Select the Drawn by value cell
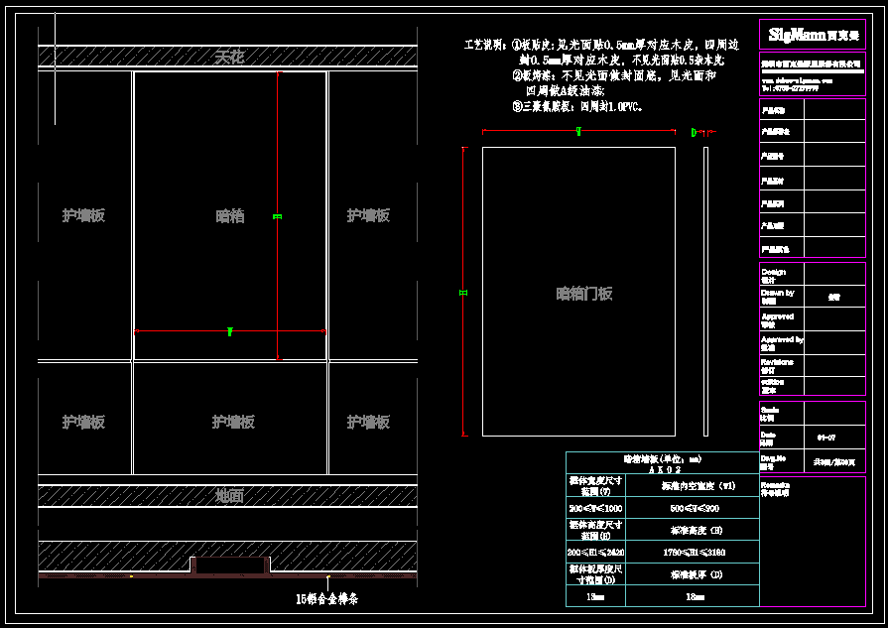Image resolution: width=888 pixels, height=628 pixels. (x=833, y=296)
